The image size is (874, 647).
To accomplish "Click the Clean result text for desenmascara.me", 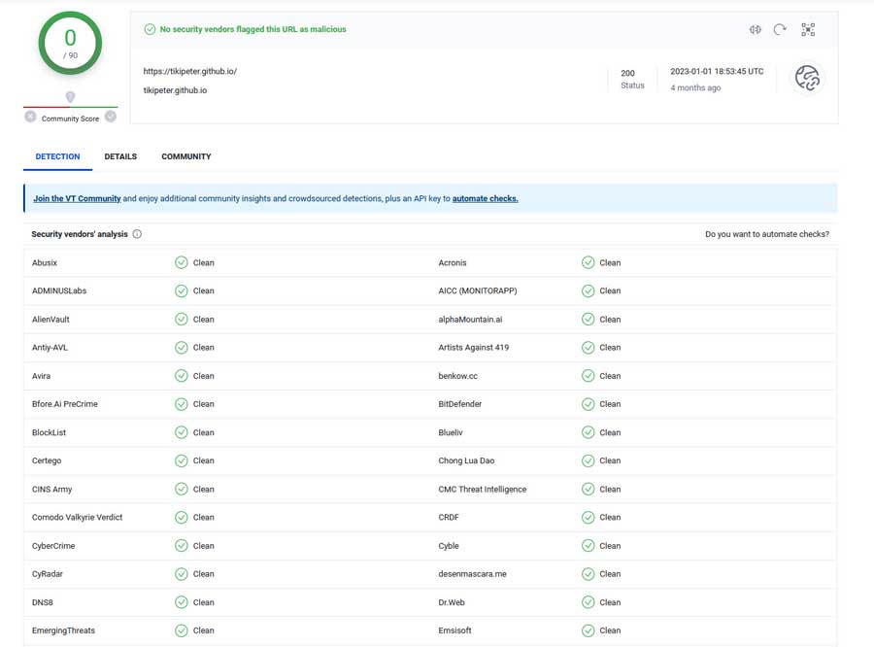I will tap(610, 574).
